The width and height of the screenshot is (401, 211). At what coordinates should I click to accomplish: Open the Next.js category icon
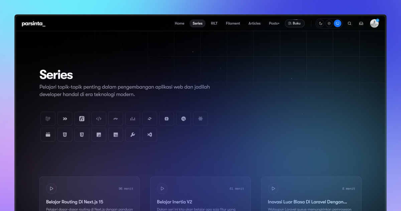183,119
